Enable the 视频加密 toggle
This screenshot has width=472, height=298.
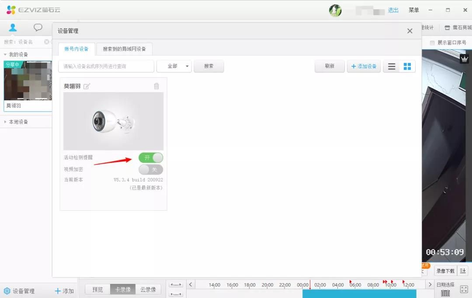[150, 169]
